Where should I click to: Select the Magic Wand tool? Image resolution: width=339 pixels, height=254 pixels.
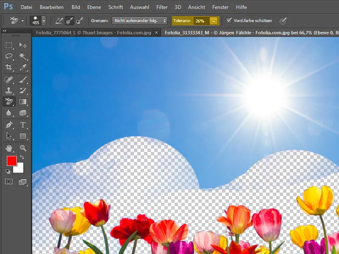click(23, 56)
